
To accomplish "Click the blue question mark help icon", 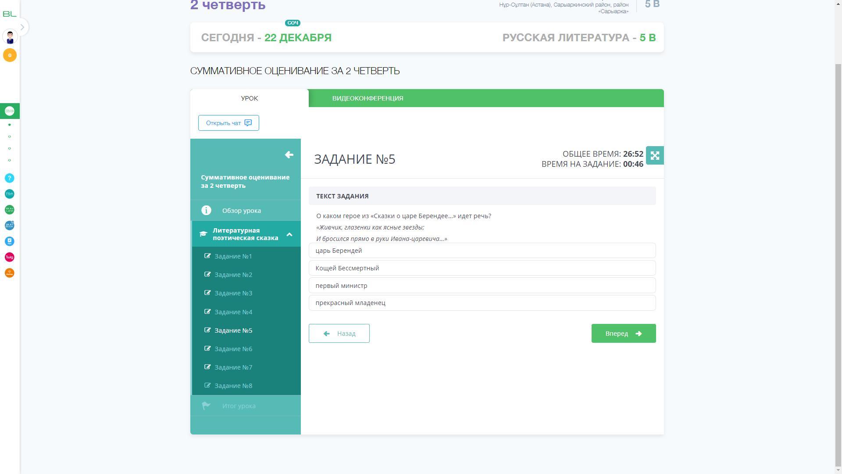I will point(10,178).
